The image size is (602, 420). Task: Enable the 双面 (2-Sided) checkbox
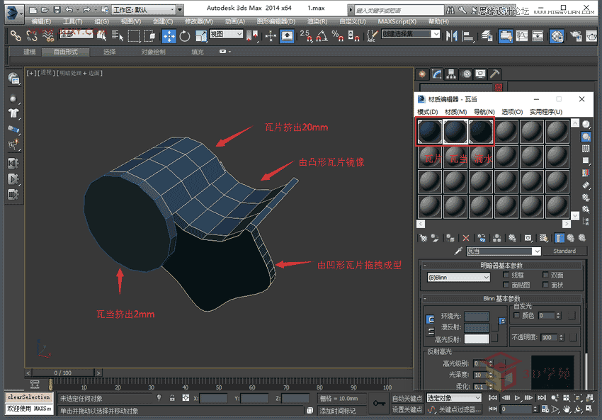pyautogui.click(x=545, y=275)
